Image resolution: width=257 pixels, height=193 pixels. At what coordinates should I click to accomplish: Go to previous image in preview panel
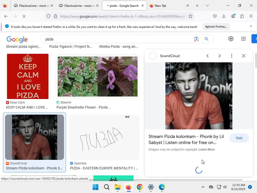click(208, 56)
